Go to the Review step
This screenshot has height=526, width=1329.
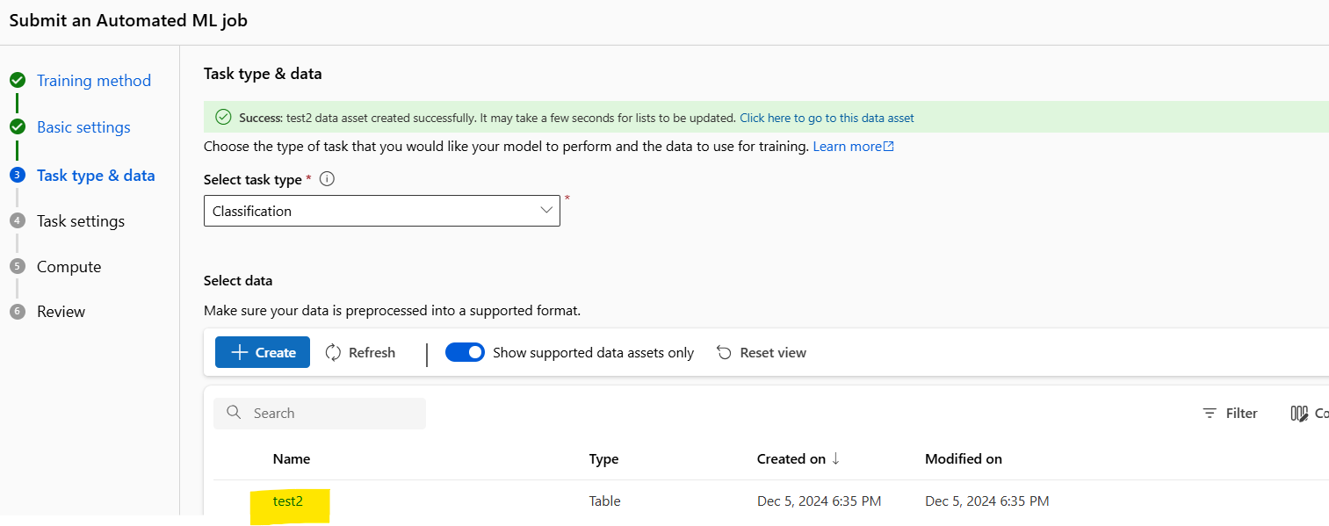[x=60, y=311]
